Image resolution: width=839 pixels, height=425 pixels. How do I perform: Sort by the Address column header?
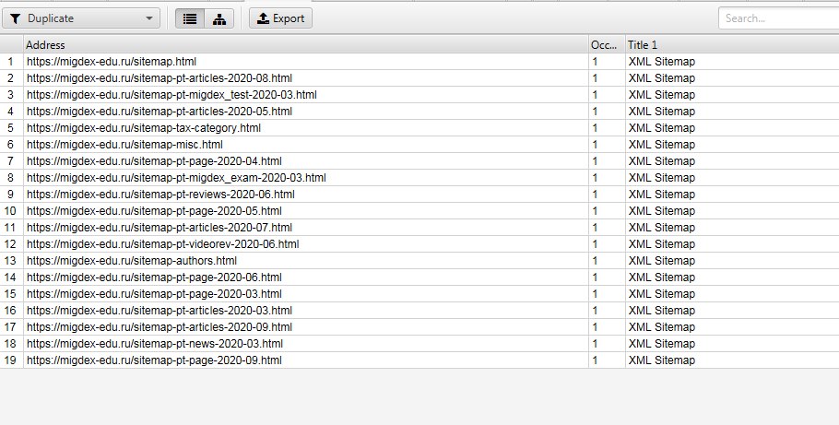tap(305, 45)
